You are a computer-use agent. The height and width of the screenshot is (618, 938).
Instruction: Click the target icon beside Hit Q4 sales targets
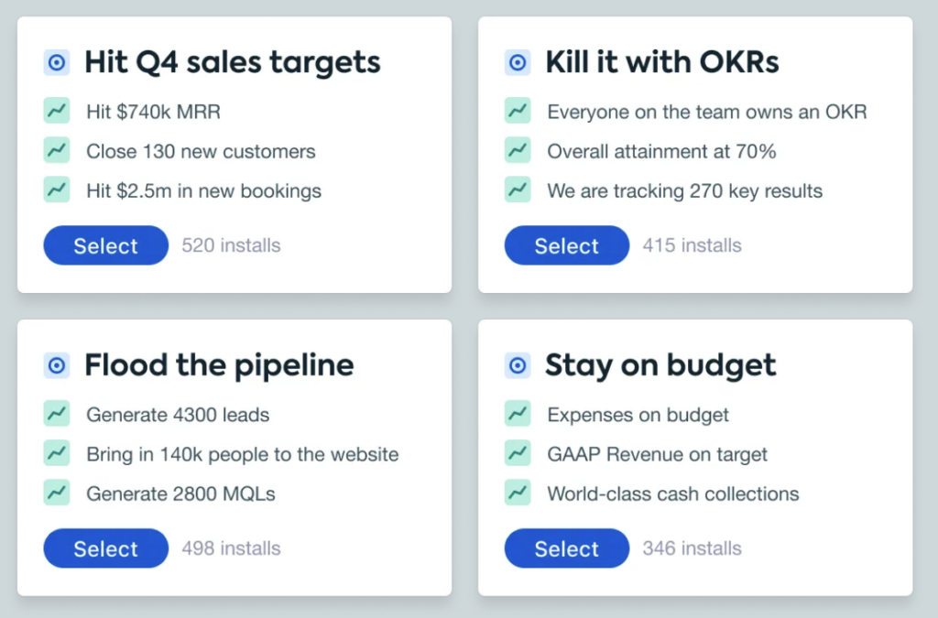[57, 62]
